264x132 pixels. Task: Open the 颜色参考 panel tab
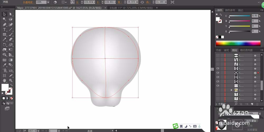click(230, 10)
